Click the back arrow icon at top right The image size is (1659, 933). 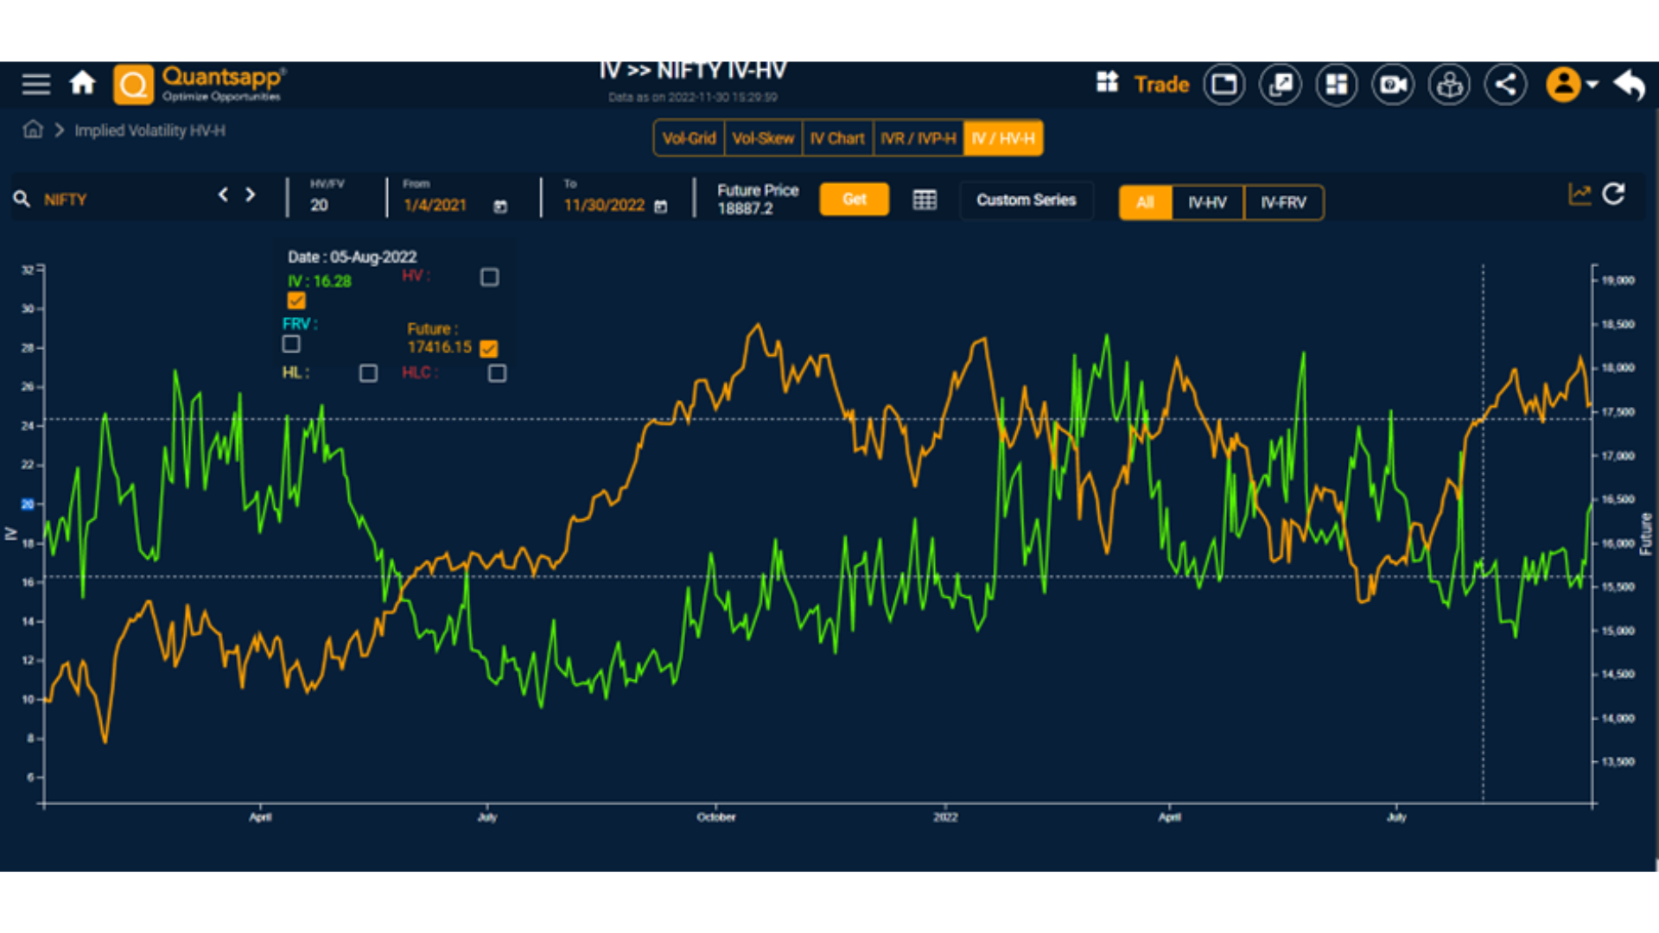1630,85
